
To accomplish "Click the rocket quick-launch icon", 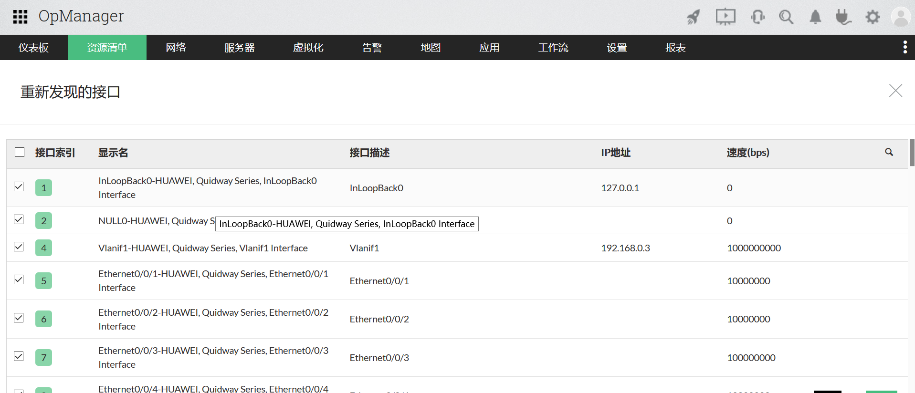I will [694, 17].
